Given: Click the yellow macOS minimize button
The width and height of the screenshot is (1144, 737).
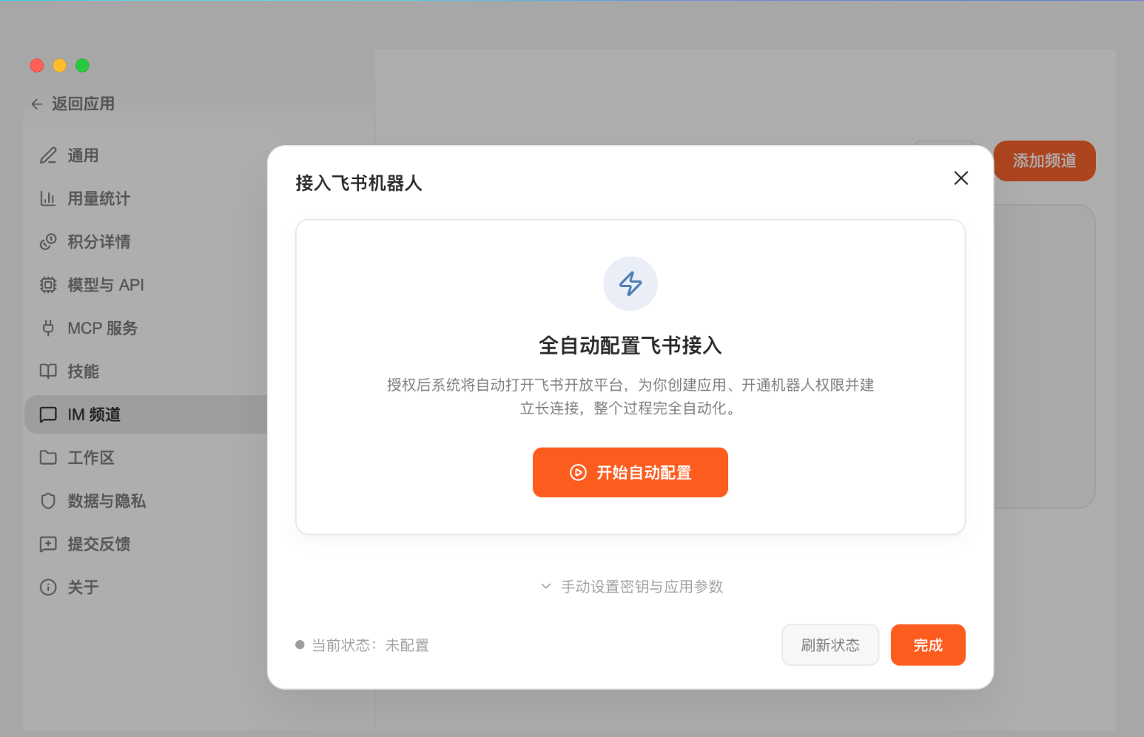Looking at the screenshot, I should coord(60,65).
